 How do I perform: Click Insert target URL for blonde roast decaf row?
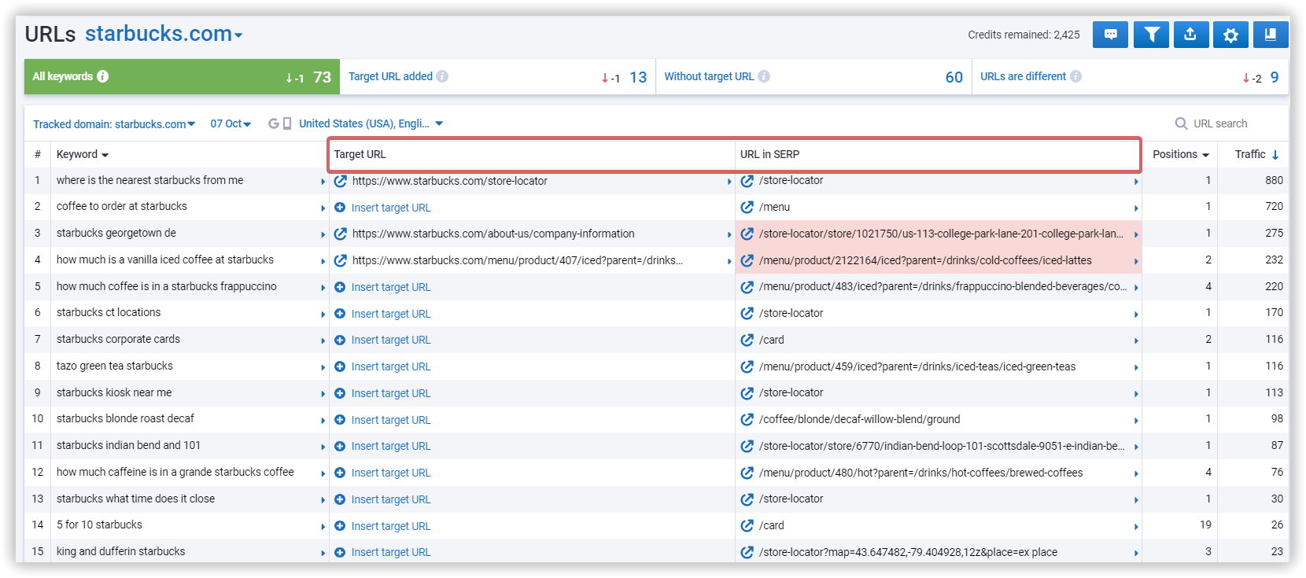[391, 420]
